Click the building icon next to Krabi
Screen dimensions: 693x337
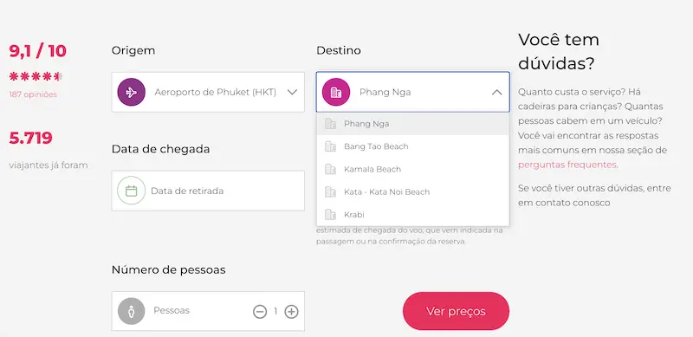click(330, 215)
